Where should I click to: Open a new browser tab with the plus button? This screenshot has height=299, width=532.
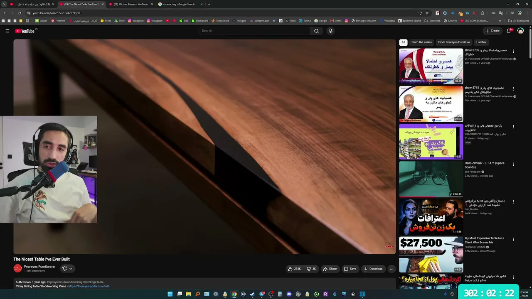click(x=209, y=4)
